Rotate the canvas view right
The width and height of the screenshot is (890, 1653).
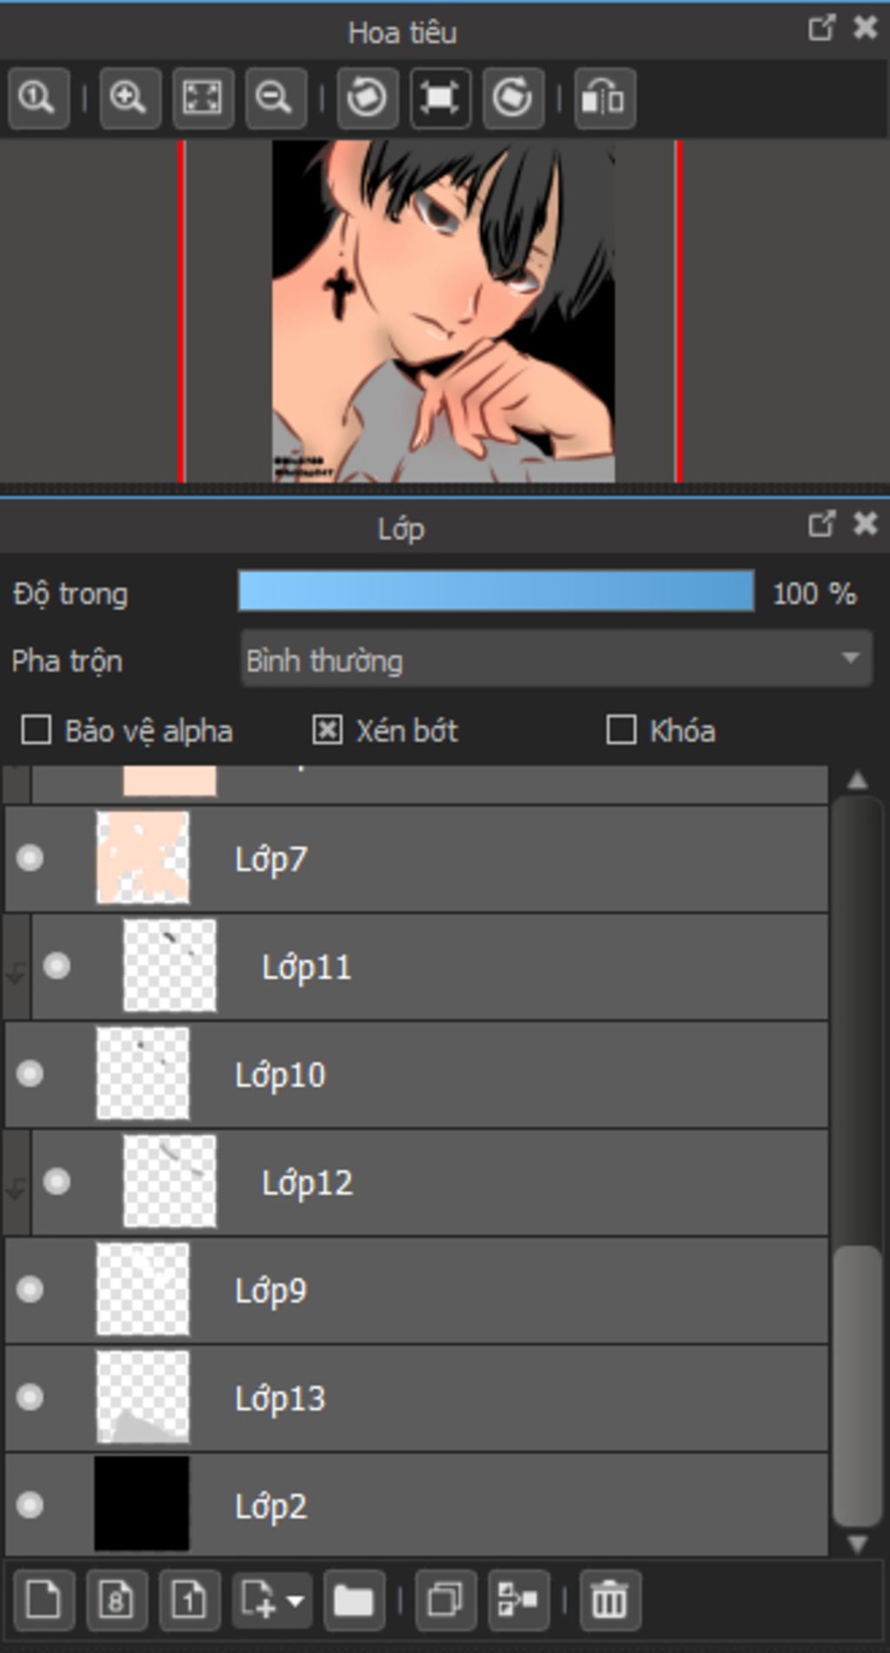(x=513, y=97)
